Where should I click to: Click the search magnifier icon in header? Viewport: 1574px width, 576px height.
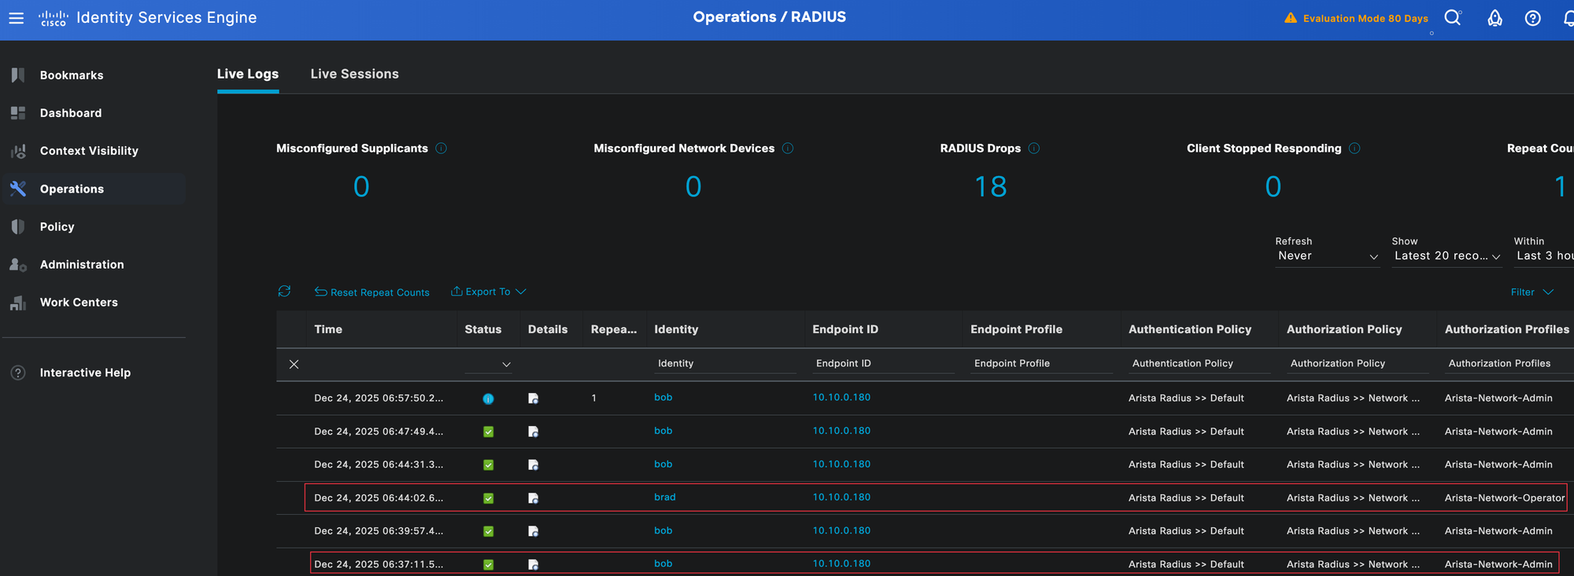pos(1452,17)
